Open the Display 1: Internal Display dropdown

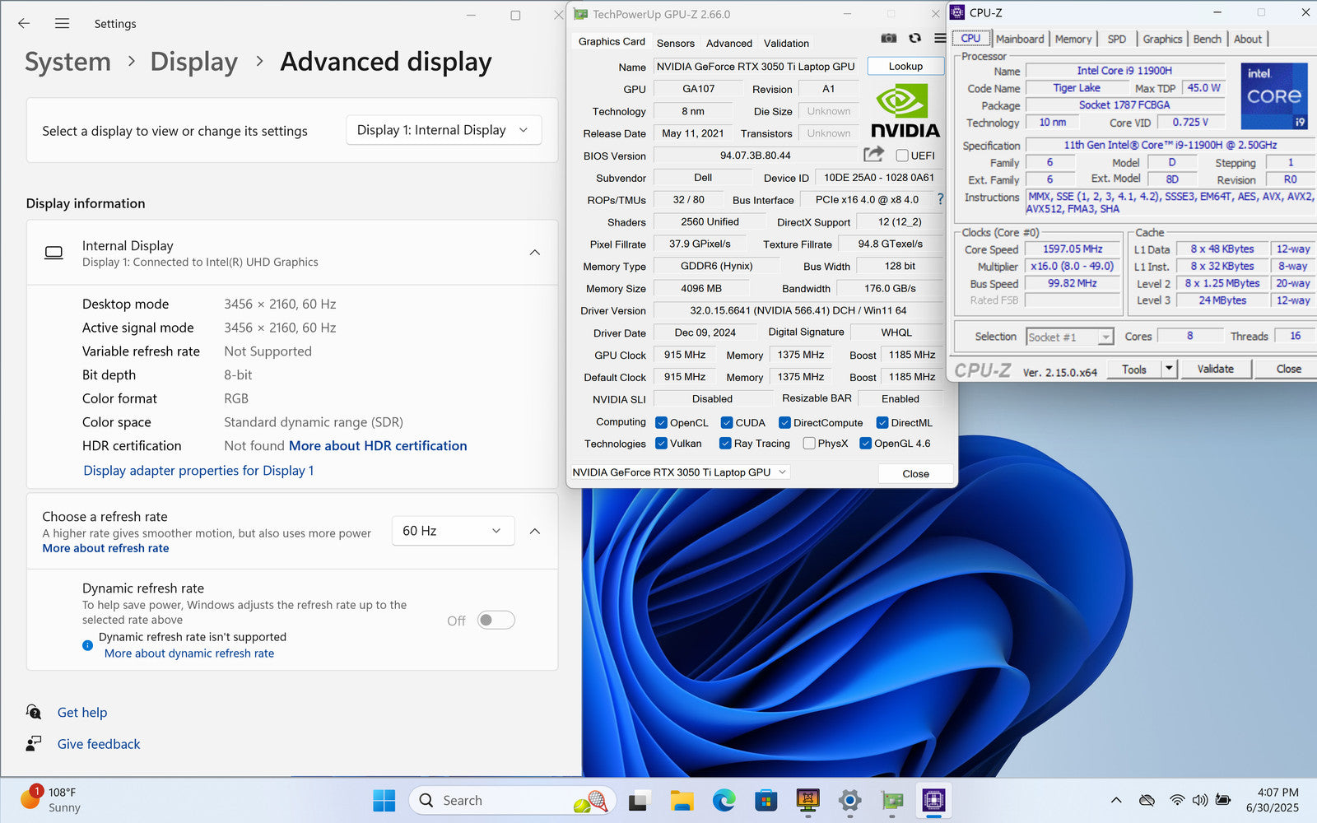coord(443,130)
